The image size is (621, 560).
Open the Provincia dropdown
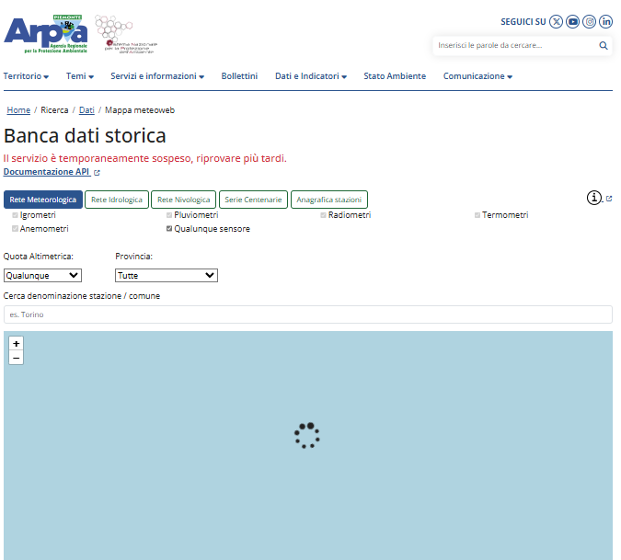(167, 276)
